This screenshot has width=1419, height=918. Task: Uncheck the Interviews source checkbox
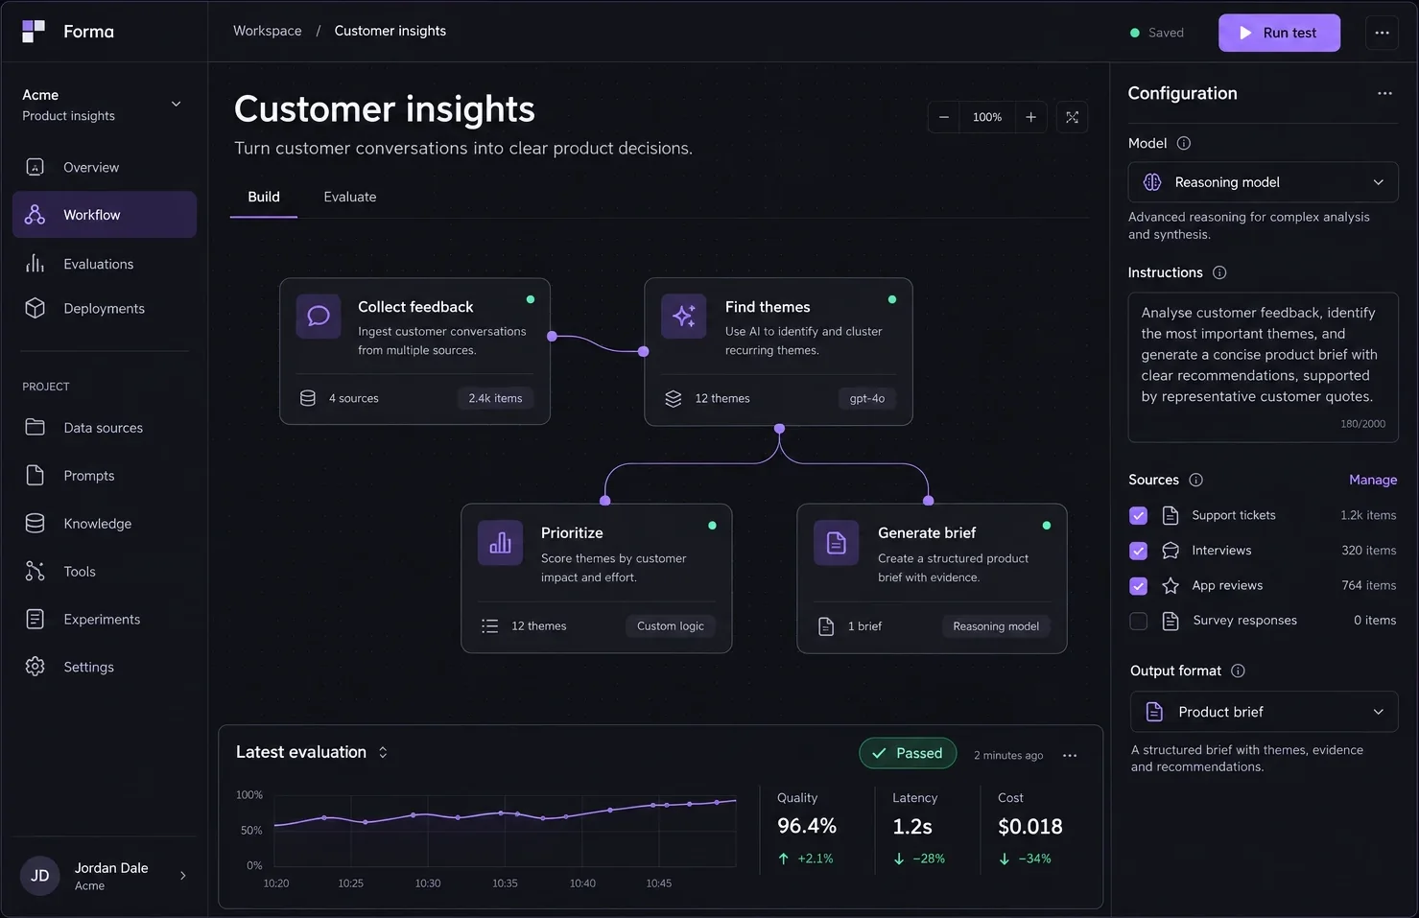(1139, 551)
